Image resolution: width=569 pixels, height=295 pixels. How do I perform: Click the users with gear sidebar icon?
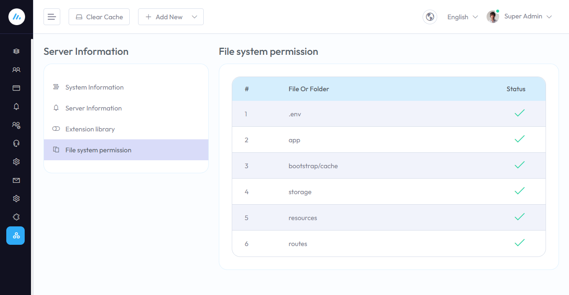click(16, 125)
